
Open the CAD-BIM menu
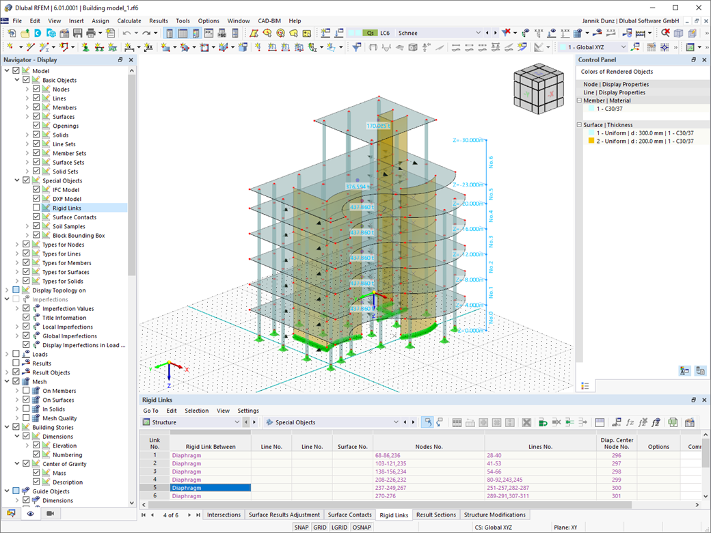[269, 21]
